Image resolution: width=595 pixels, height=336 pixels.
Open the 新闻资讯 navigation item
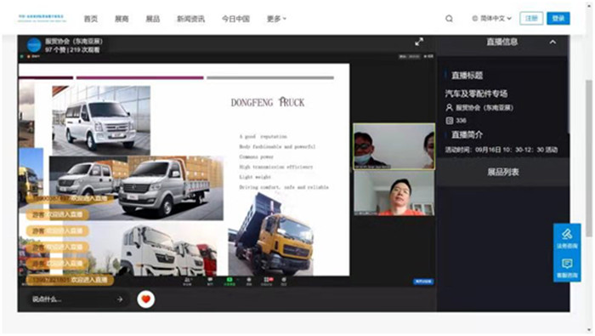tap(191, 19)
